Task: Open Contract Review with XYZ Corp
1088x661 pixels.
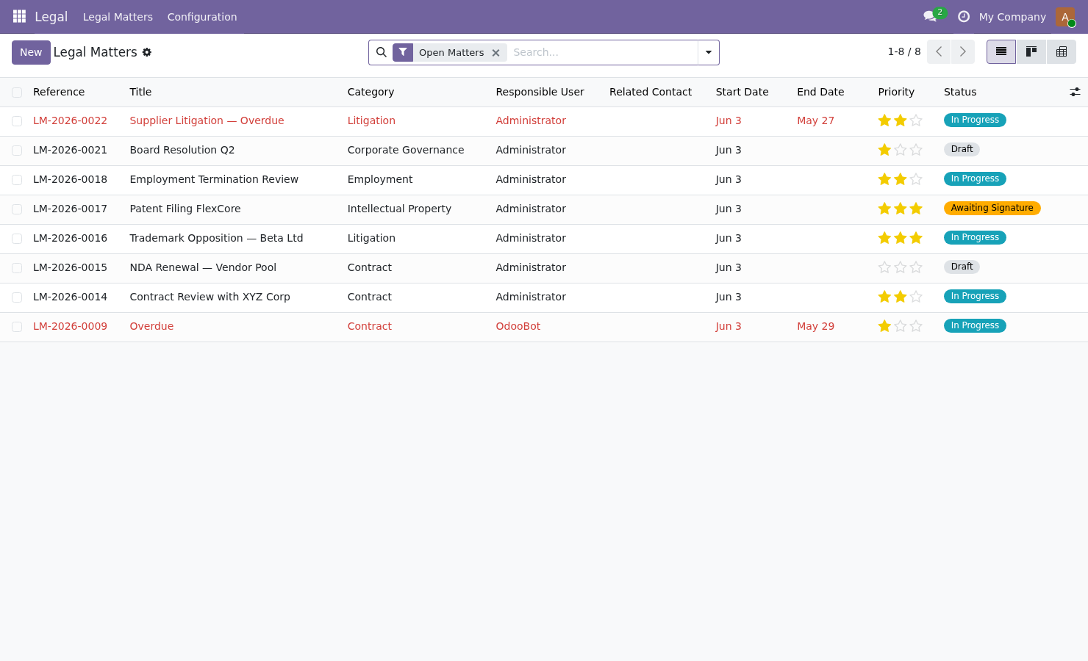Action: [210, 297]
